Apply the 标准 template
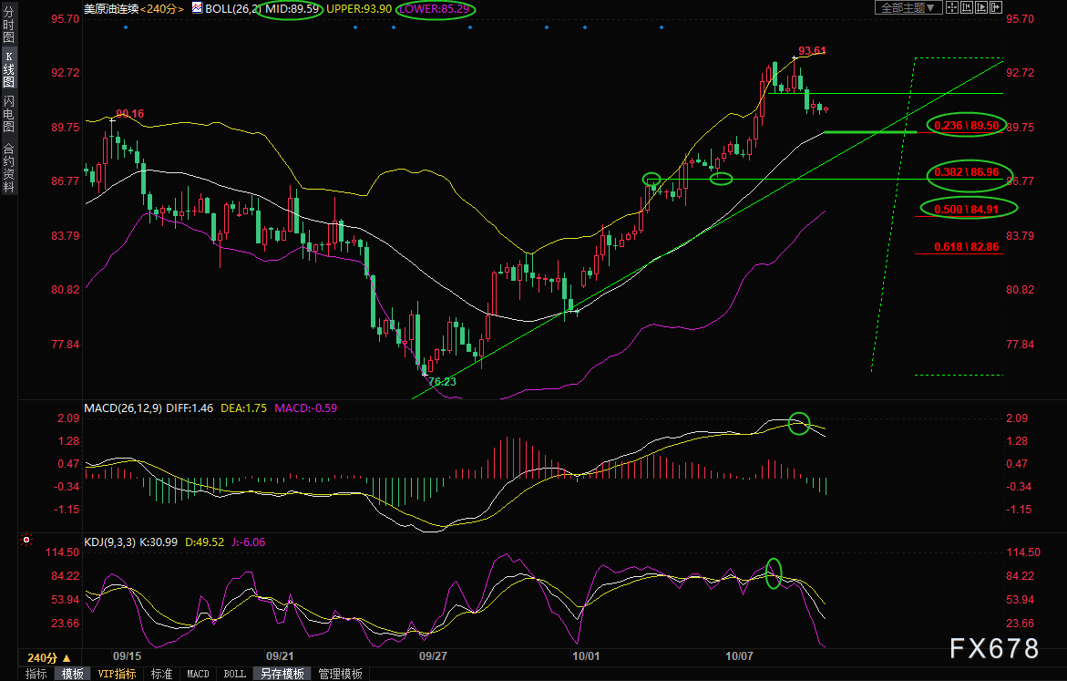Image resolution: width=1067 pixels, height=681 pixels. (x=161, y=674)
